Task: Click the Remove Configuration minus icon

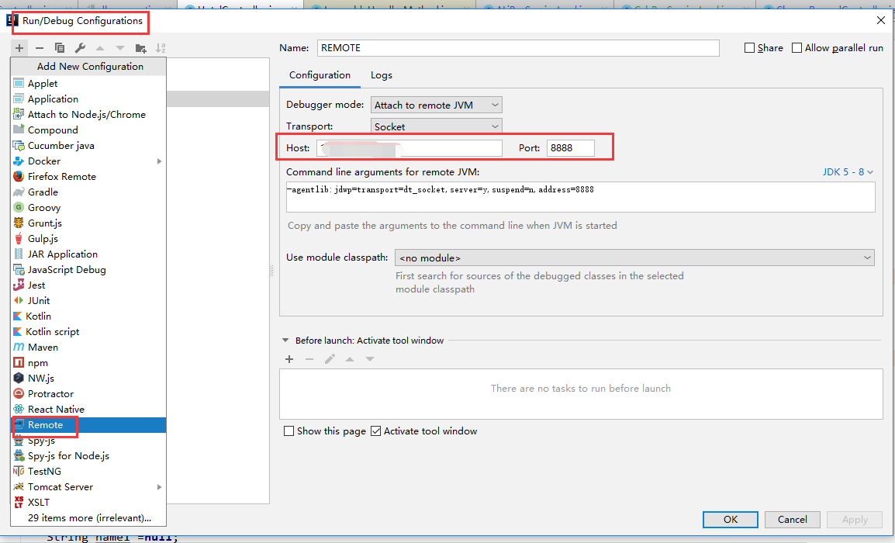Action: 40,48
